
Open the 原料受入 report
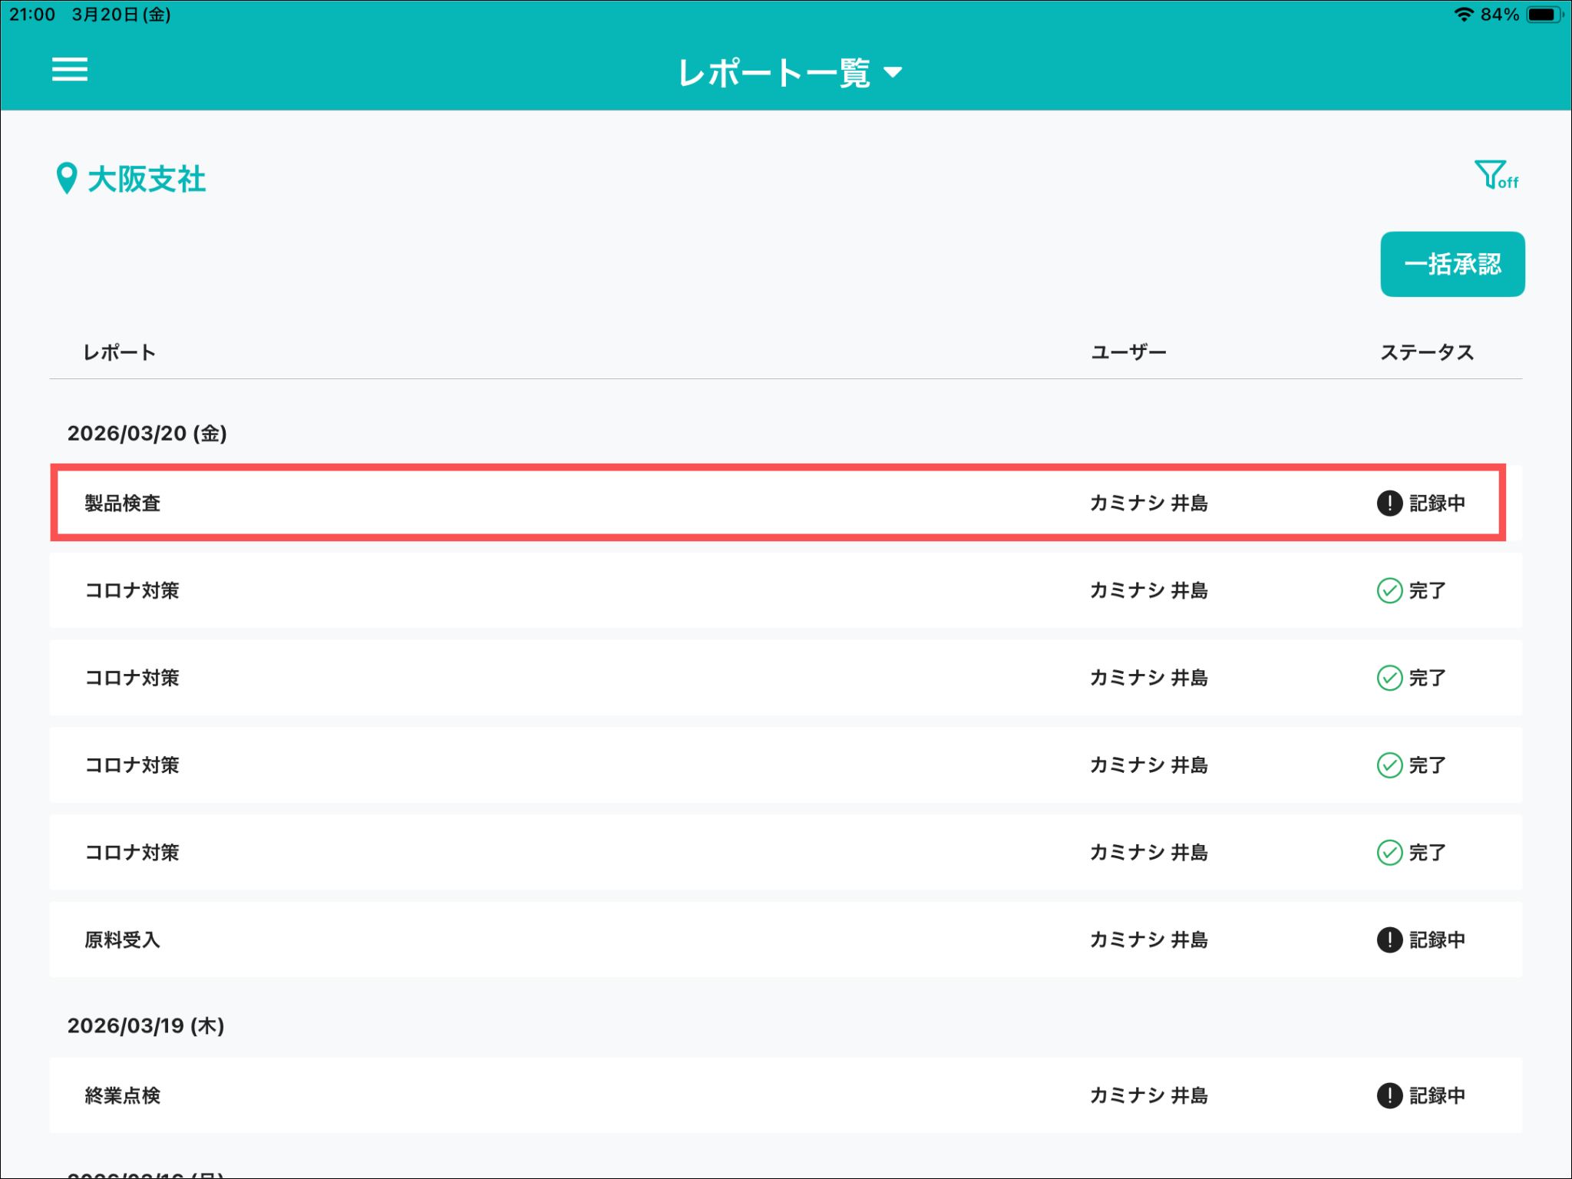786,940
